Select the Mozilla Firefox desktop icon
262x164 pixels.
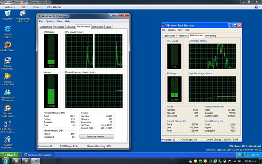click(7, 46)
